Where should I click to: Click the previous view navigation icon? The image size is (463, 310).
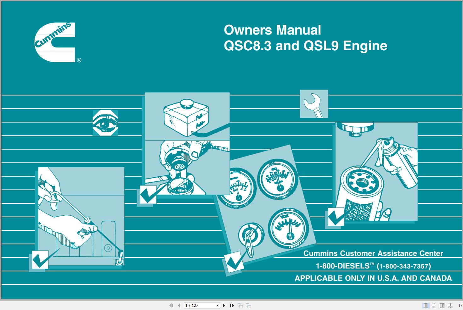tap(240, 305)
